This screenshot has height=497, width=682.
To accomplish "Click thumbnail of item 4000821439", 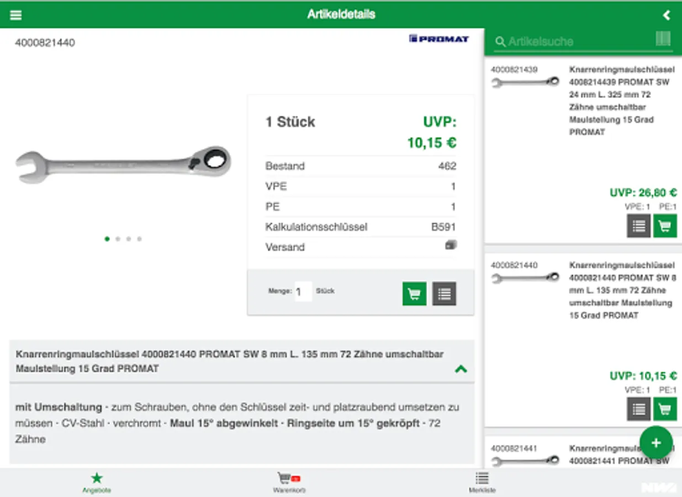I will pos(525,83).
